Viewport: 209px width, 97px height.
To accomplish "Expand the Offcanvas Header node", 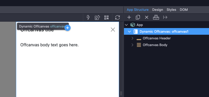I will click(132, 38).
